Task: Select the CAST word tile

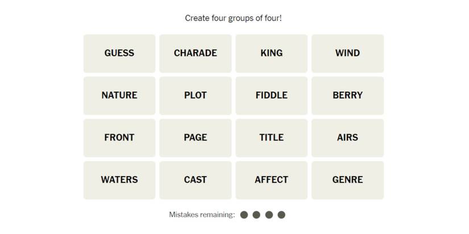Action: point(195,180)
